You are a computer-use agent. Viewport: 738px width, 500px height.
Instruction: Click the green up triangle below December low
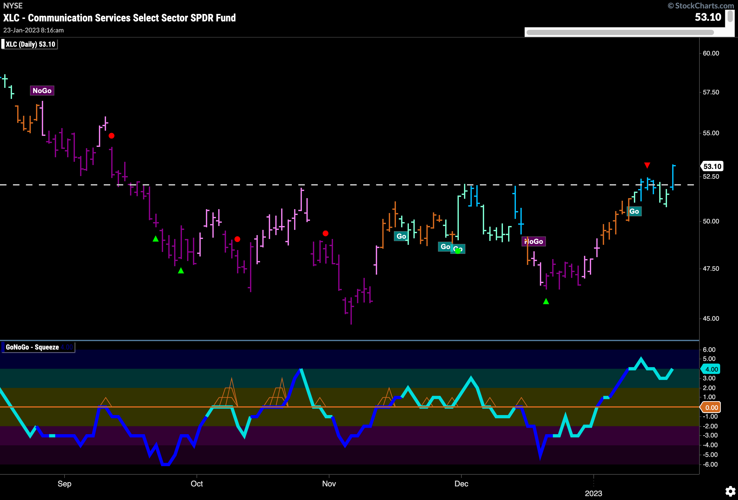(546, 301)
